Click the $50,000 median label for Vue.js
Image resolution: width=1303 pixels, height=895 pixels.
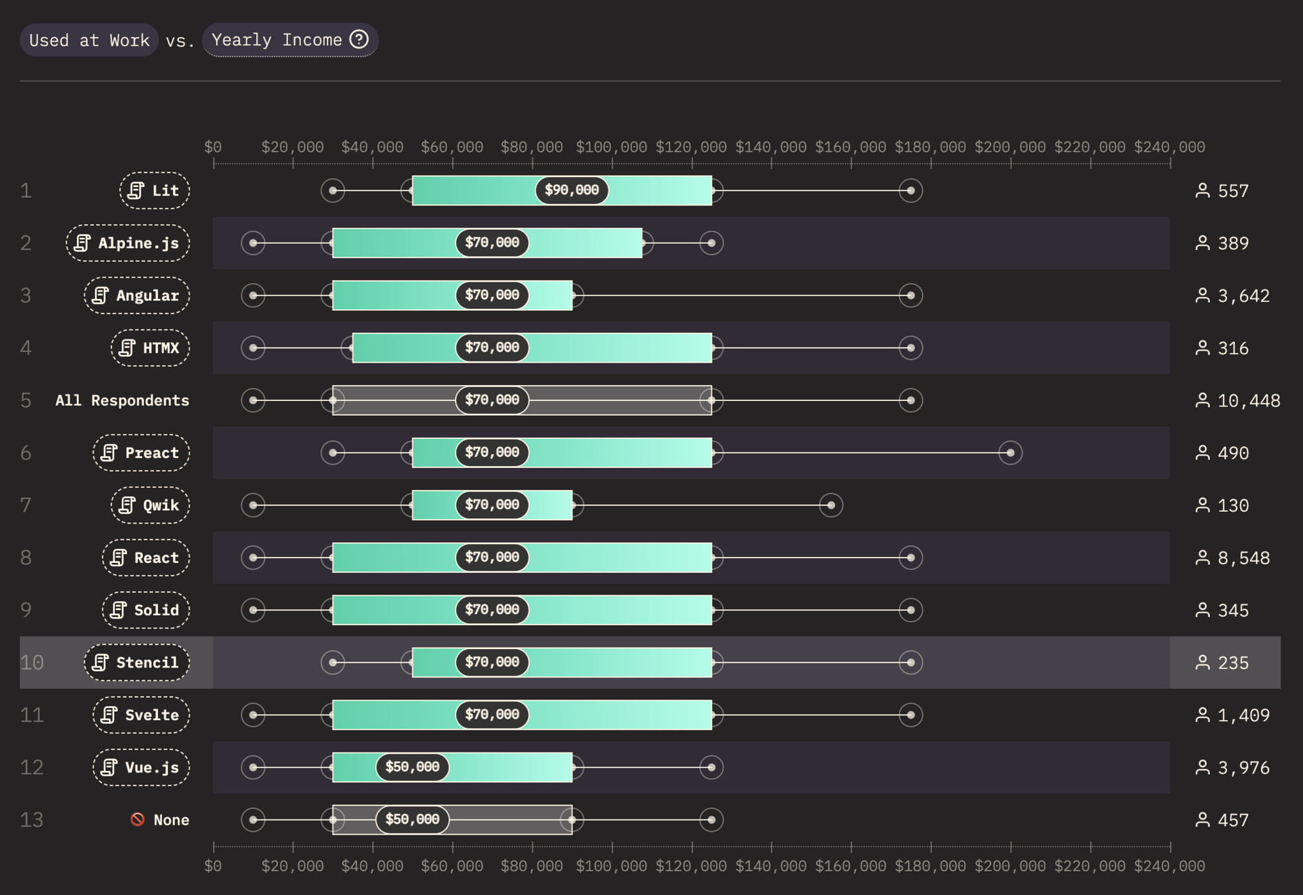(412, 767)
